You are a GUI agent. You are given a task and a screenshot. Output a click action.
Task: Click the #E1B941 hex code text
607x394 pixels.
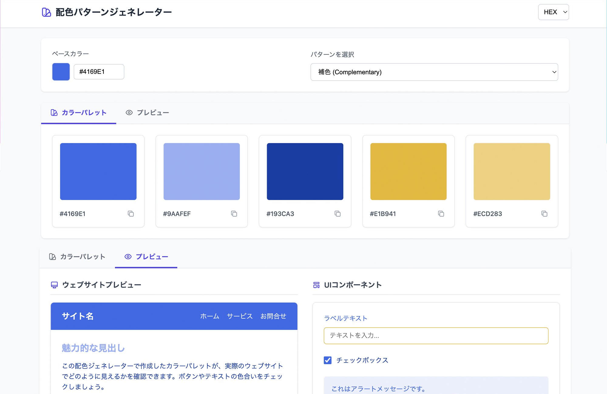[x=383, y=214]
